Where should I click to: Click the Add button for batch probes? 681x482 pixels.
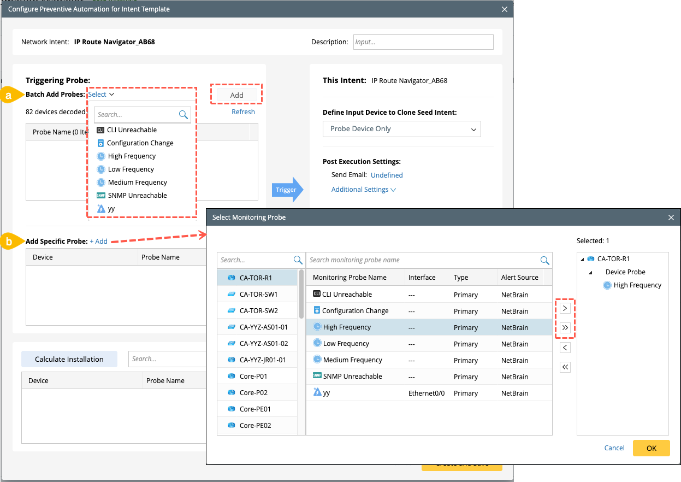pyautogui.click(x=236, y=95)
